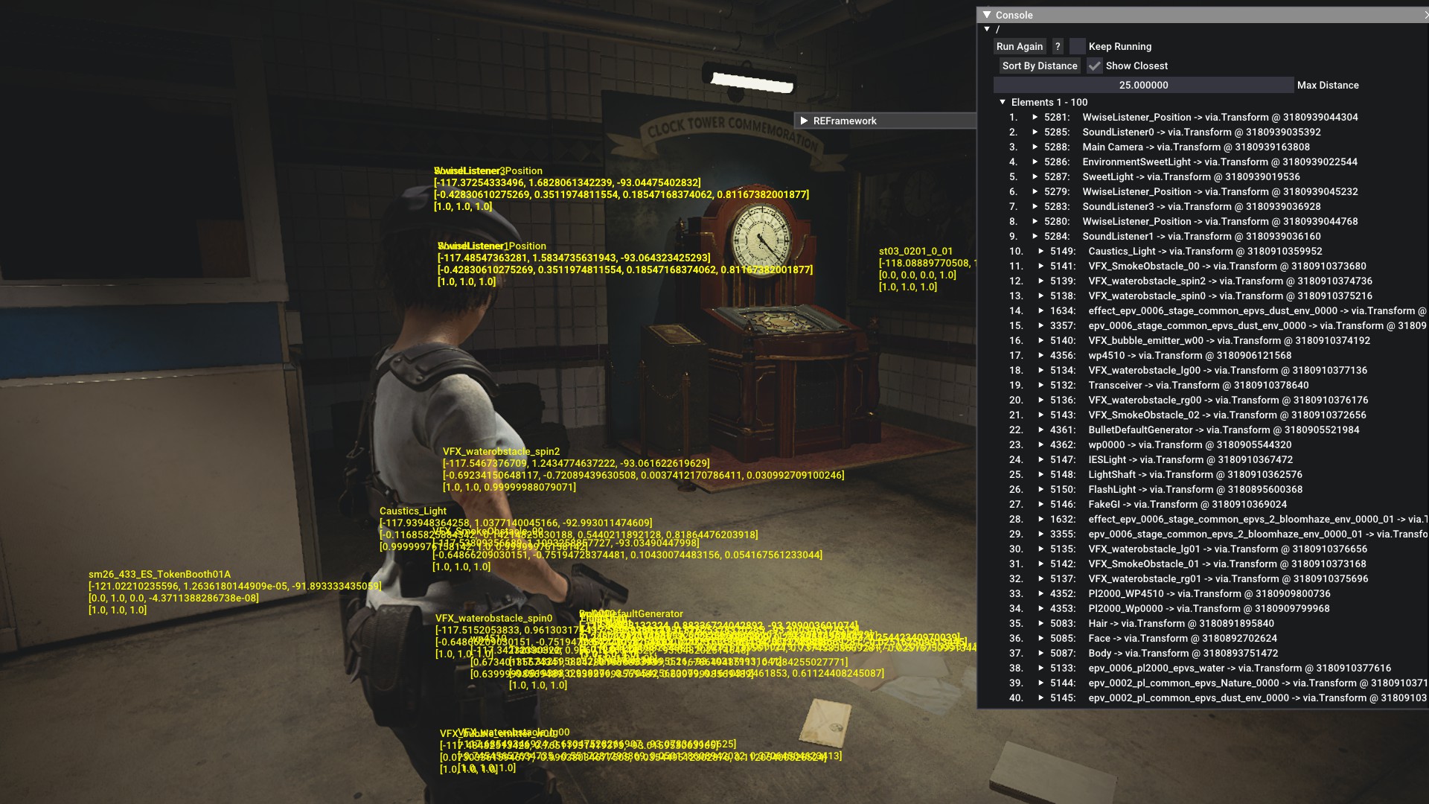This screenshot has width=1429, height=804.
Task: Expand Caustics_Light element arrow
Action: [x=1041, y=252]
